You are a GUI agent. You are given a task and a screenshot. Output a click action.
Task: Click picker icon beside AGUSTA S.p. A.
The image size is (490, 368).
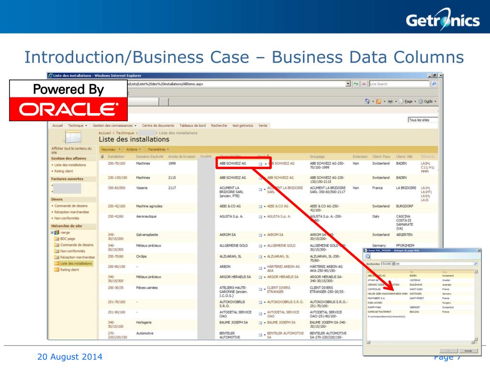(x=260, y=217)
